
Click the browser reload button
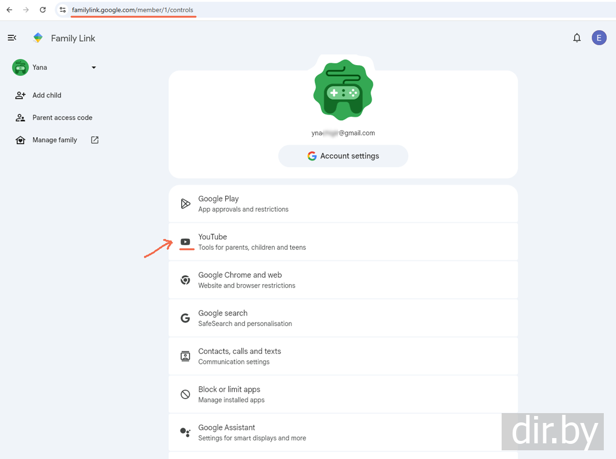coord(42,10)
